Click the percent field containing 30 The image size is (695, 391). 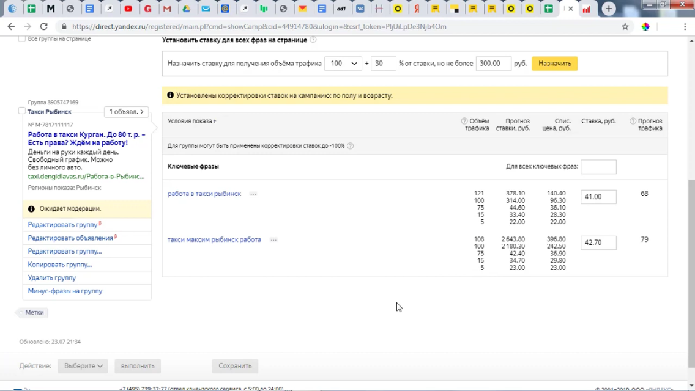[x=384, y=64]
